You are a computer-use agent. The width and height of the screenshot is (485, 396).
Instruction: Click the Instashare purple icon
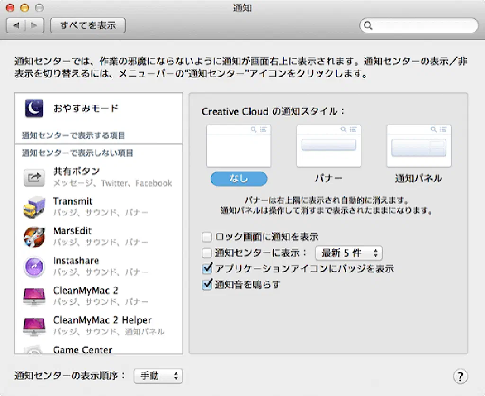(34, 267)
